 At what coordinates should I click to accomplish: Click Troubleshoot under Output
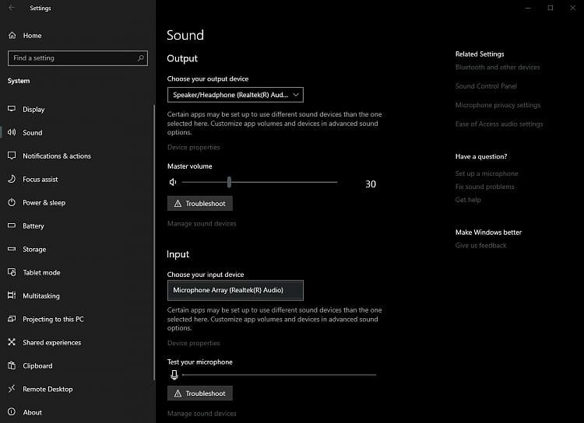200,204
